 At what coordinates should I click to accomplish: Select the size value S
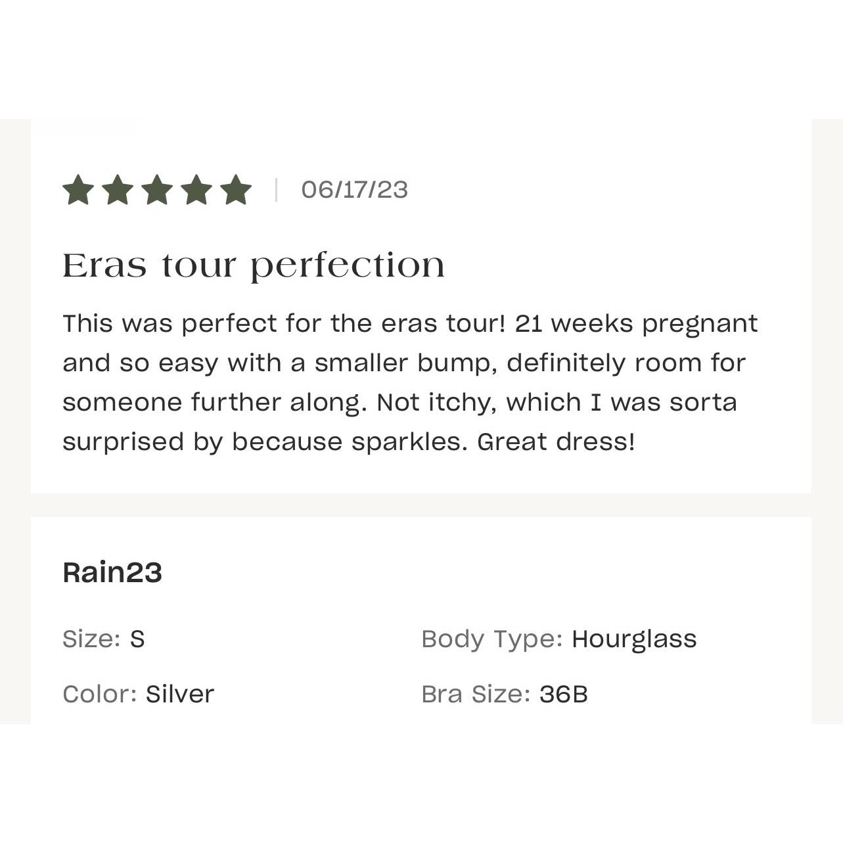(x=137, y=639)
